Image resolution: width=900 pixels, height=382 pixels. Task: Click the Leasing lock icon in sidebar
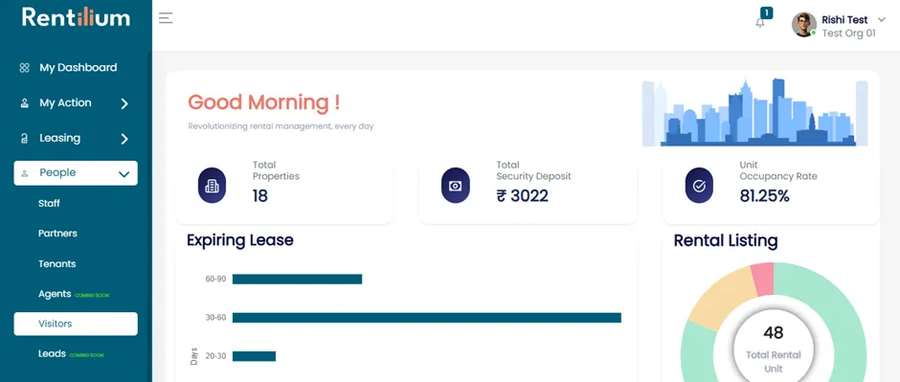(x=24, y=138)
